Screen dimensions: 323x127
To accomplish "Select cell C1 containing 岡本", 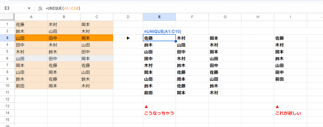I will tap(97, 24).
